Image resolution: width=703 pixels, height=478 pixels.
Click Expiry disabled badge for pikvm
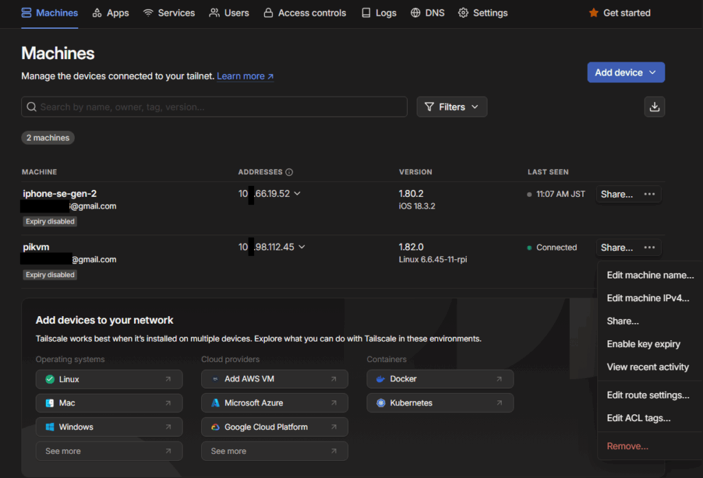point(49,274)
